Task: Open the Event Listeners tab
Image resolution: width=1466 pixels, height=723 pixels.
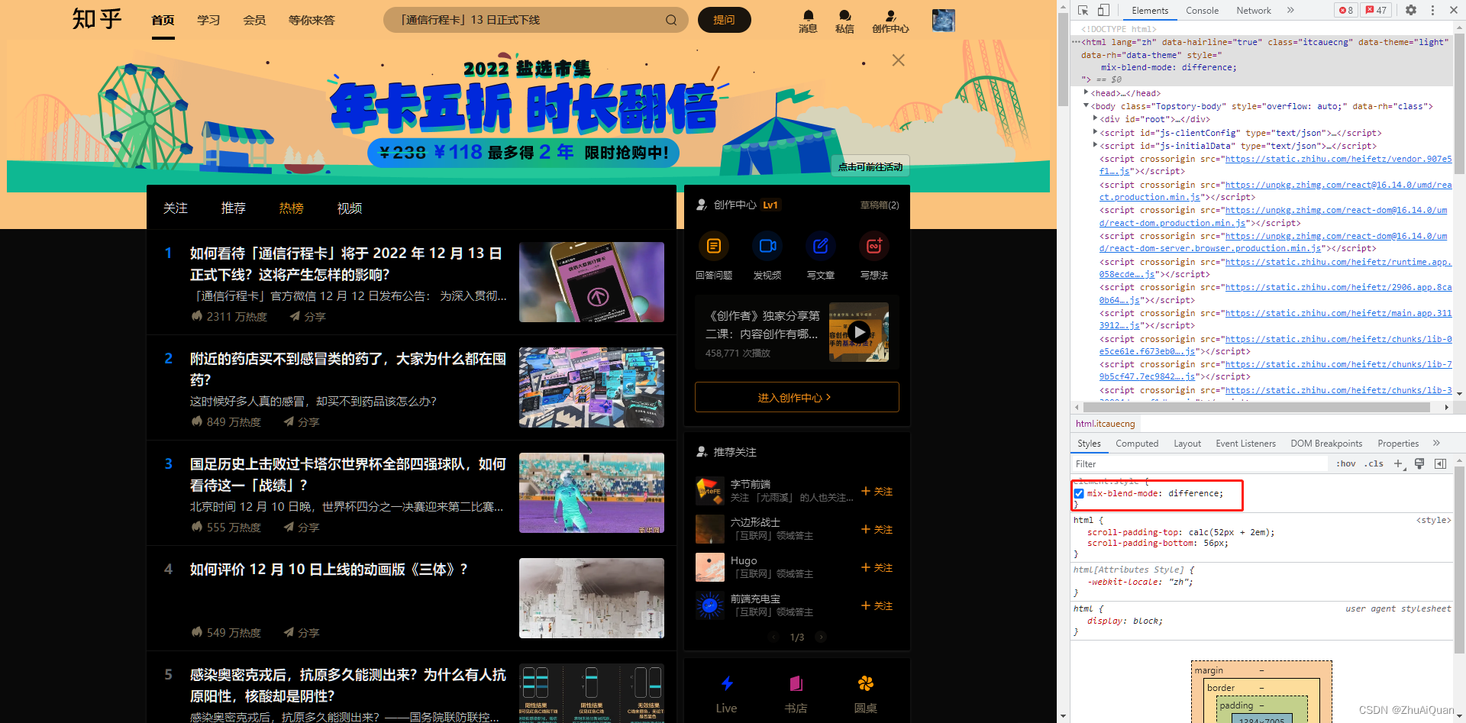Action: pyautogui.click(x=1245, y=444)
